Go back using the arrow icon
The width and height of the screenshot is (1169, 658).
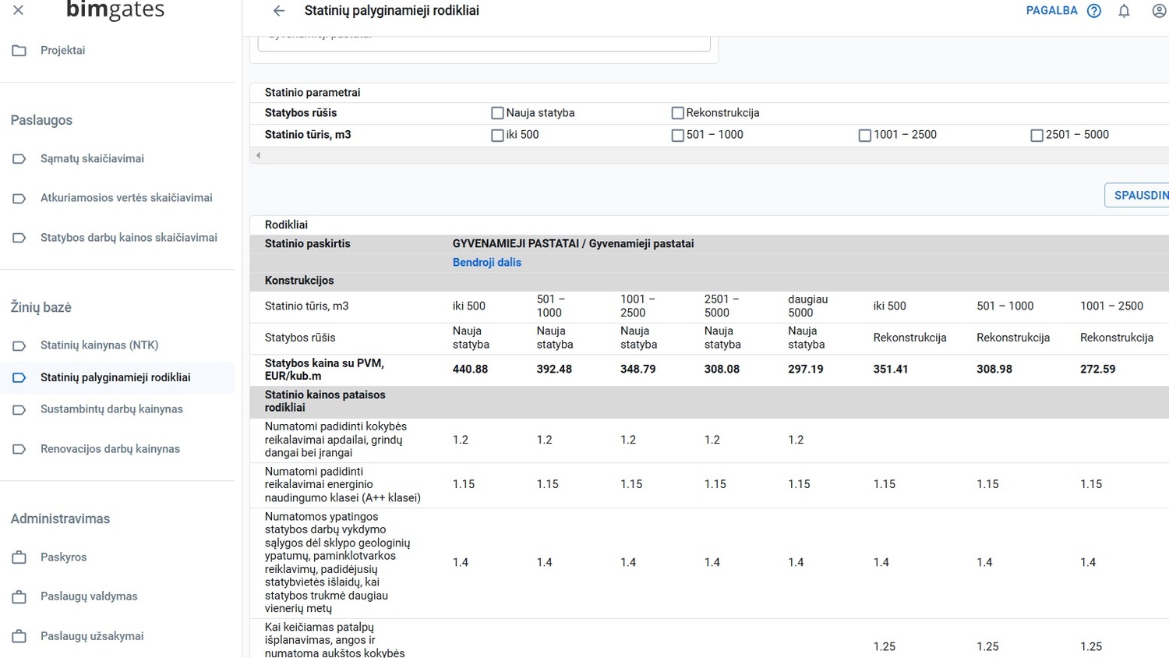pyautogui.click(x=279, y=11)
